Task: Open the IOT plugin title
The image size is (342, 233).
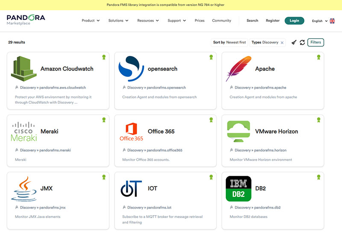Action: [153, 188]
